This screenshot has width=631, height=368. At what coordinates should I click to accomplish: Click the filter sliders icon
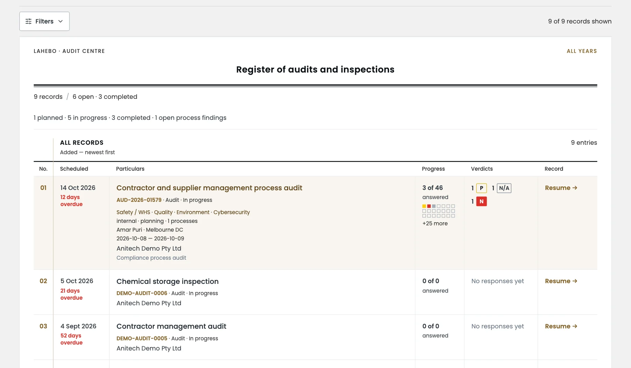28,21
